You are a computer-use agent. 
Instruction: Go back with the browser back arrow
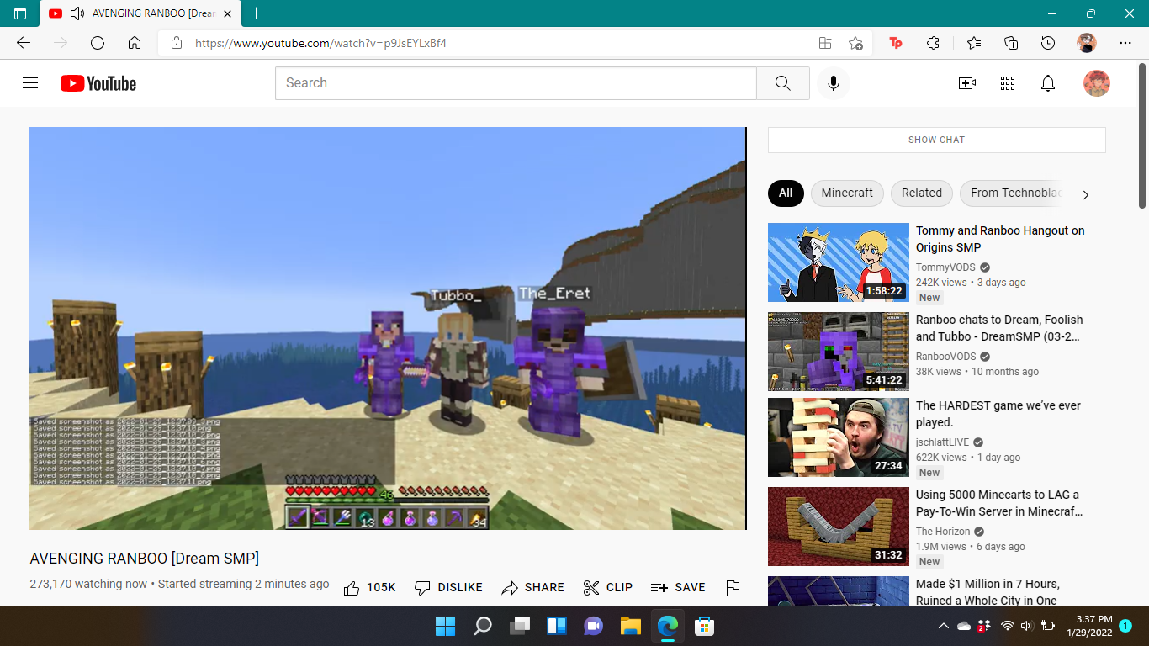coord(24,43)
